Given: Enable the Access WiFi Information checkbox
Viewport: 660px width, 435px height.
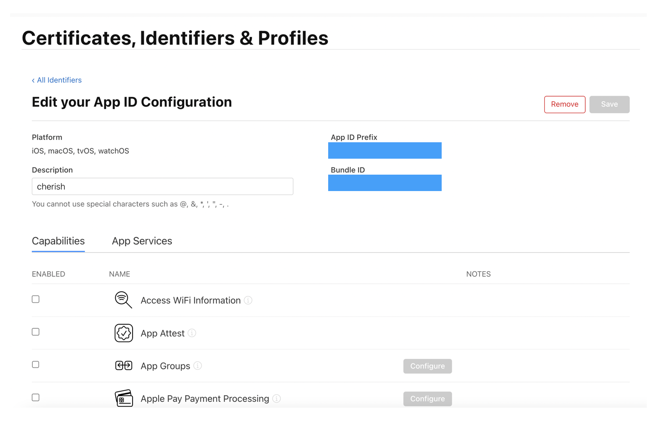Looking at the screenshot, I should (36, 299).
